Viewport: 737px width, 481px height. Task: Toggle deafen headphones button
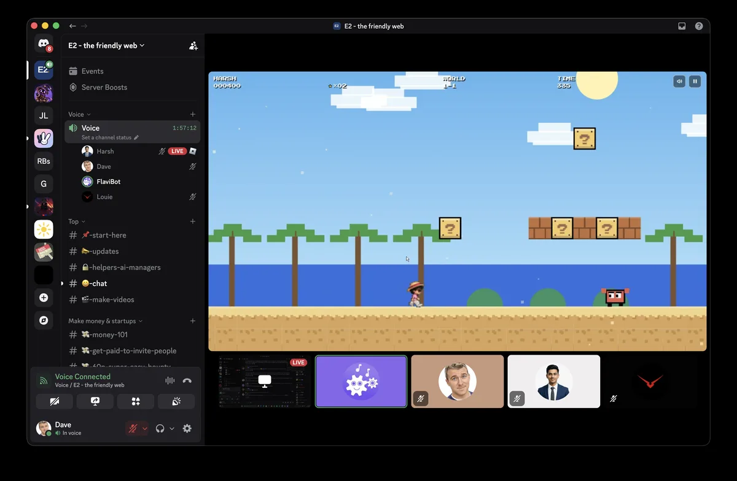point(160,428)
